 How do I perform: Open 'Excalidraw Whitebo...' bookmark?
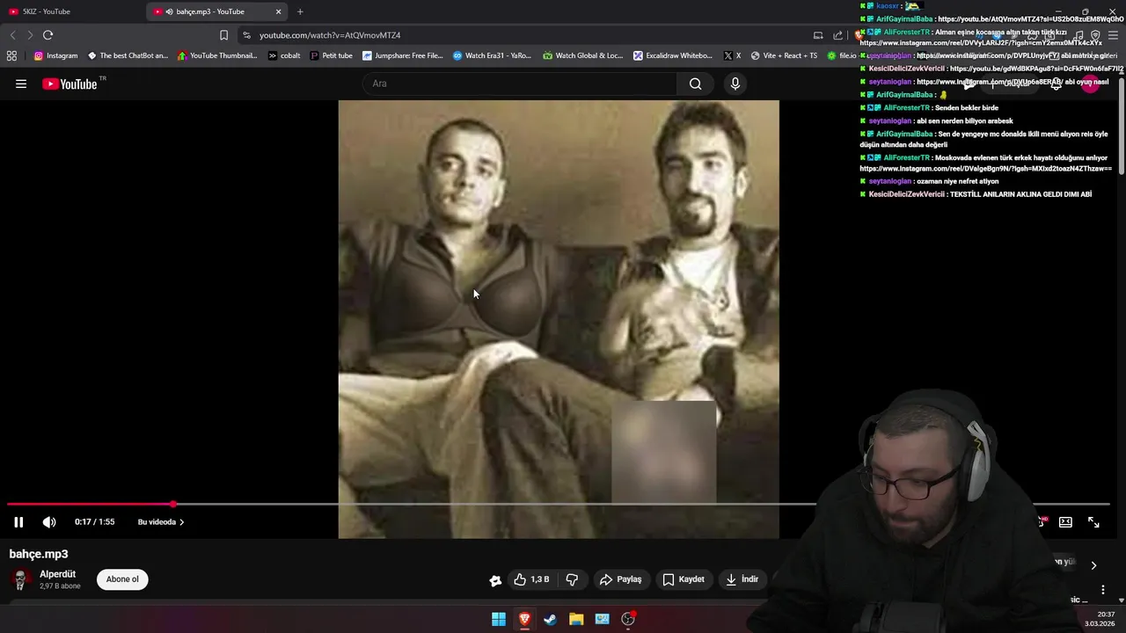point(673,55)
